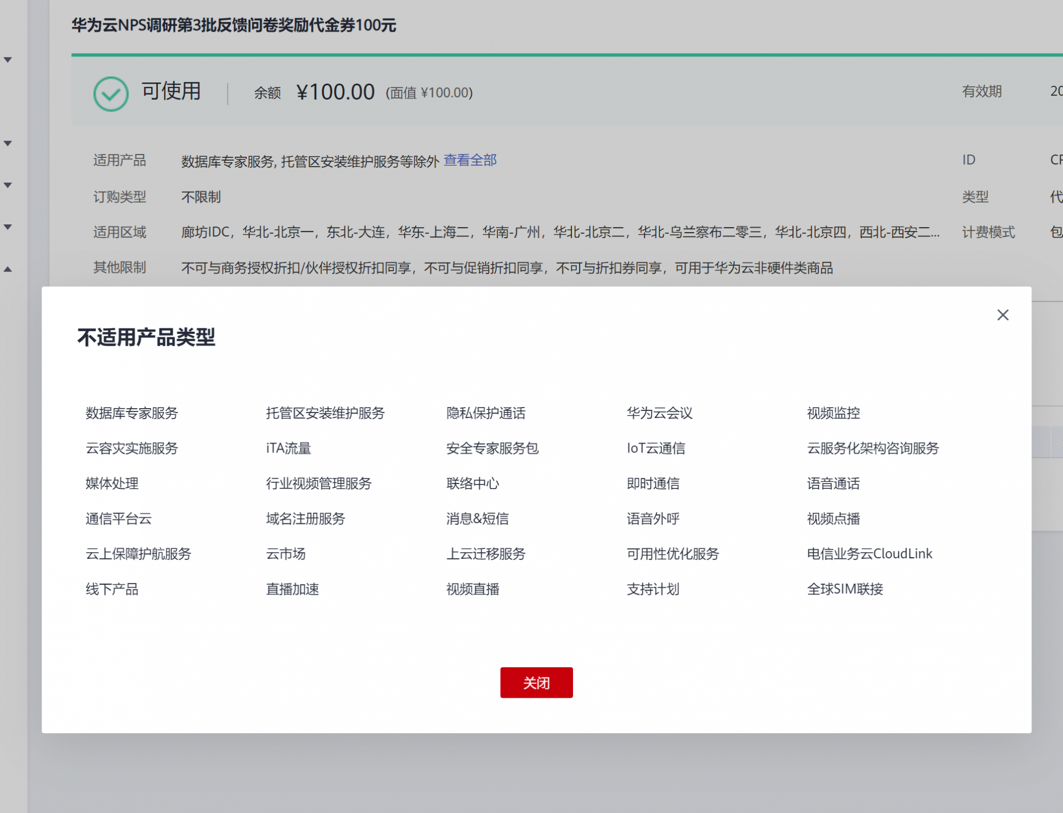
Task: Collapse the sidebar section with the up arrow
Action: [x=8, y=270]
